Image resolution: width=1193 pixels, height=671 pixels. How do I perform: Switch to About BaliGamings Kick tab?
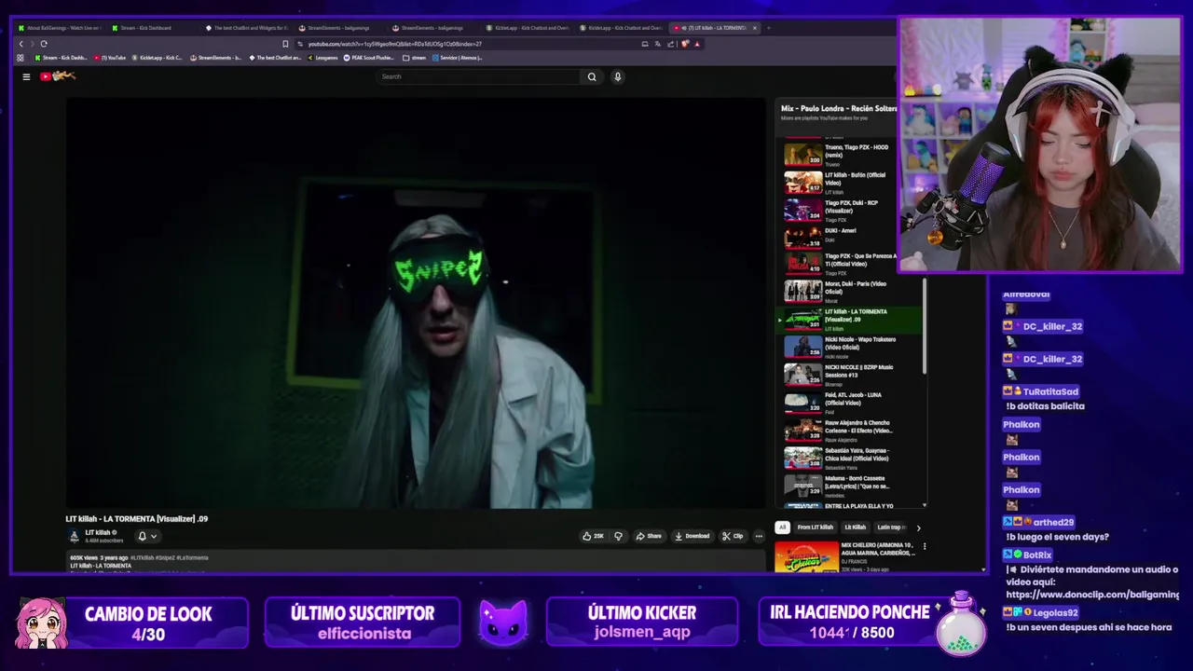[x=60, y=28]
